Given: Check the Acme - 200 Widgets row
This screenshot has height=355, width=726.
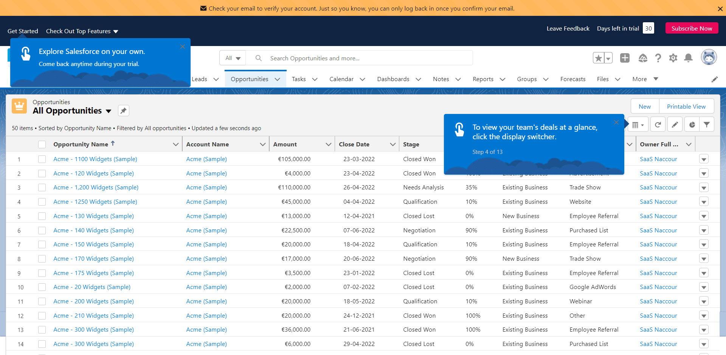Looking at the screenshot, I should 42,301.
